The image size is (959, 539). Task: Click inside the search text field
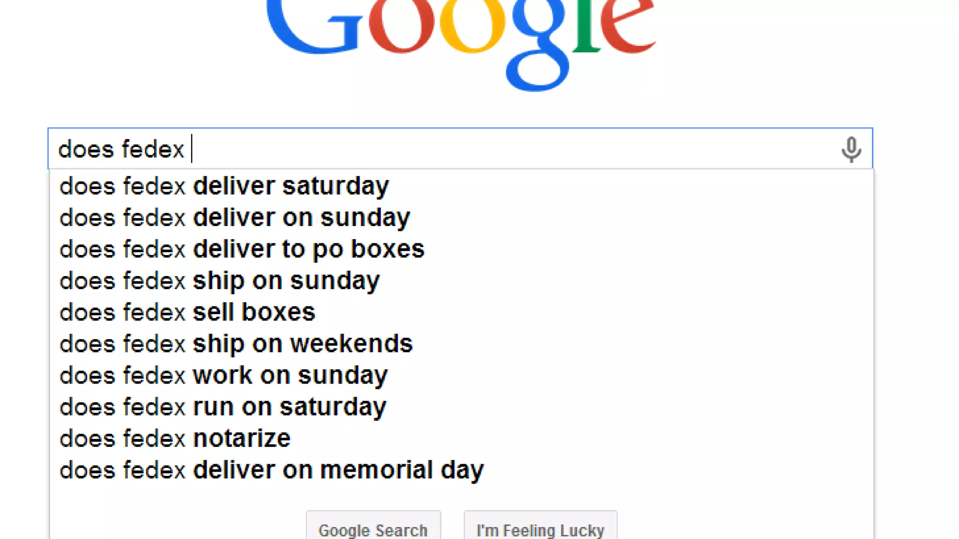(468, 149)
